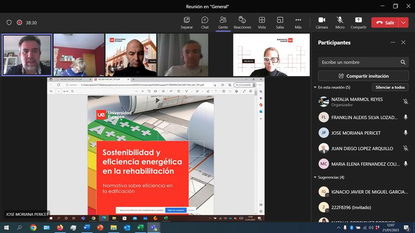
Task: Open PowerPoint from the taskbar
Action: (100, 227)
